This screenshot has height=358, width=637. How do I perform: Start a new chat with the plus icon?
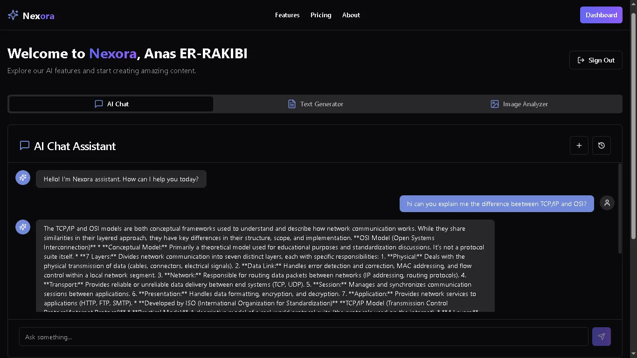tap(579, 145)
